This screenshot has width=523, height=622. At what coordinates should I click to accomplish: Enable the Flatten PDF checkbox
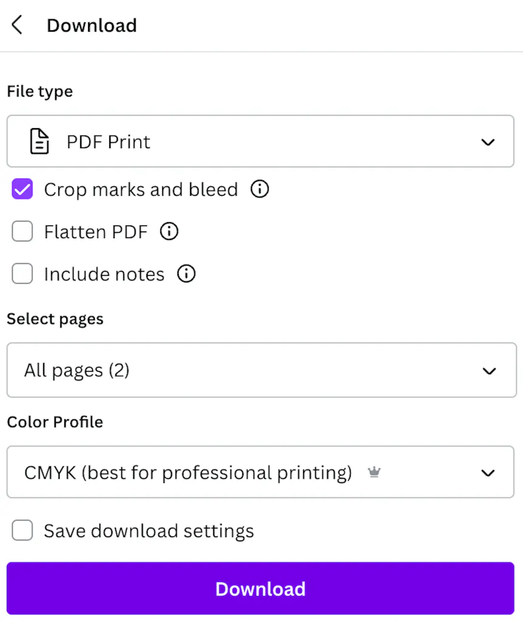tap(22, 231)
